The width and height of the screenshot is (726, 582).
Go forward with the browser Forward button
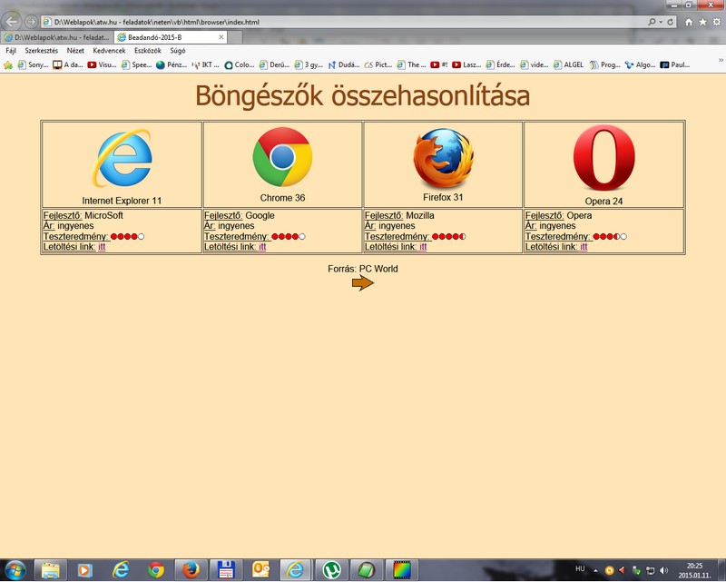[31, 21]
